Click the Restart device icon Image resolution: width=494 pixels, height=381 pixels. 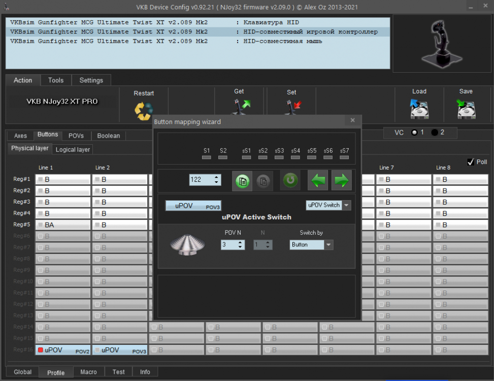[x=144, y=107]
